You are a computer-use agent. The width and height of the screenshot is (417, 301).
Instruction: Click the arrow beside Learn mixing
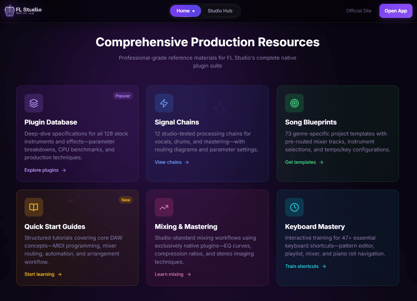click(x=189, y=274)
